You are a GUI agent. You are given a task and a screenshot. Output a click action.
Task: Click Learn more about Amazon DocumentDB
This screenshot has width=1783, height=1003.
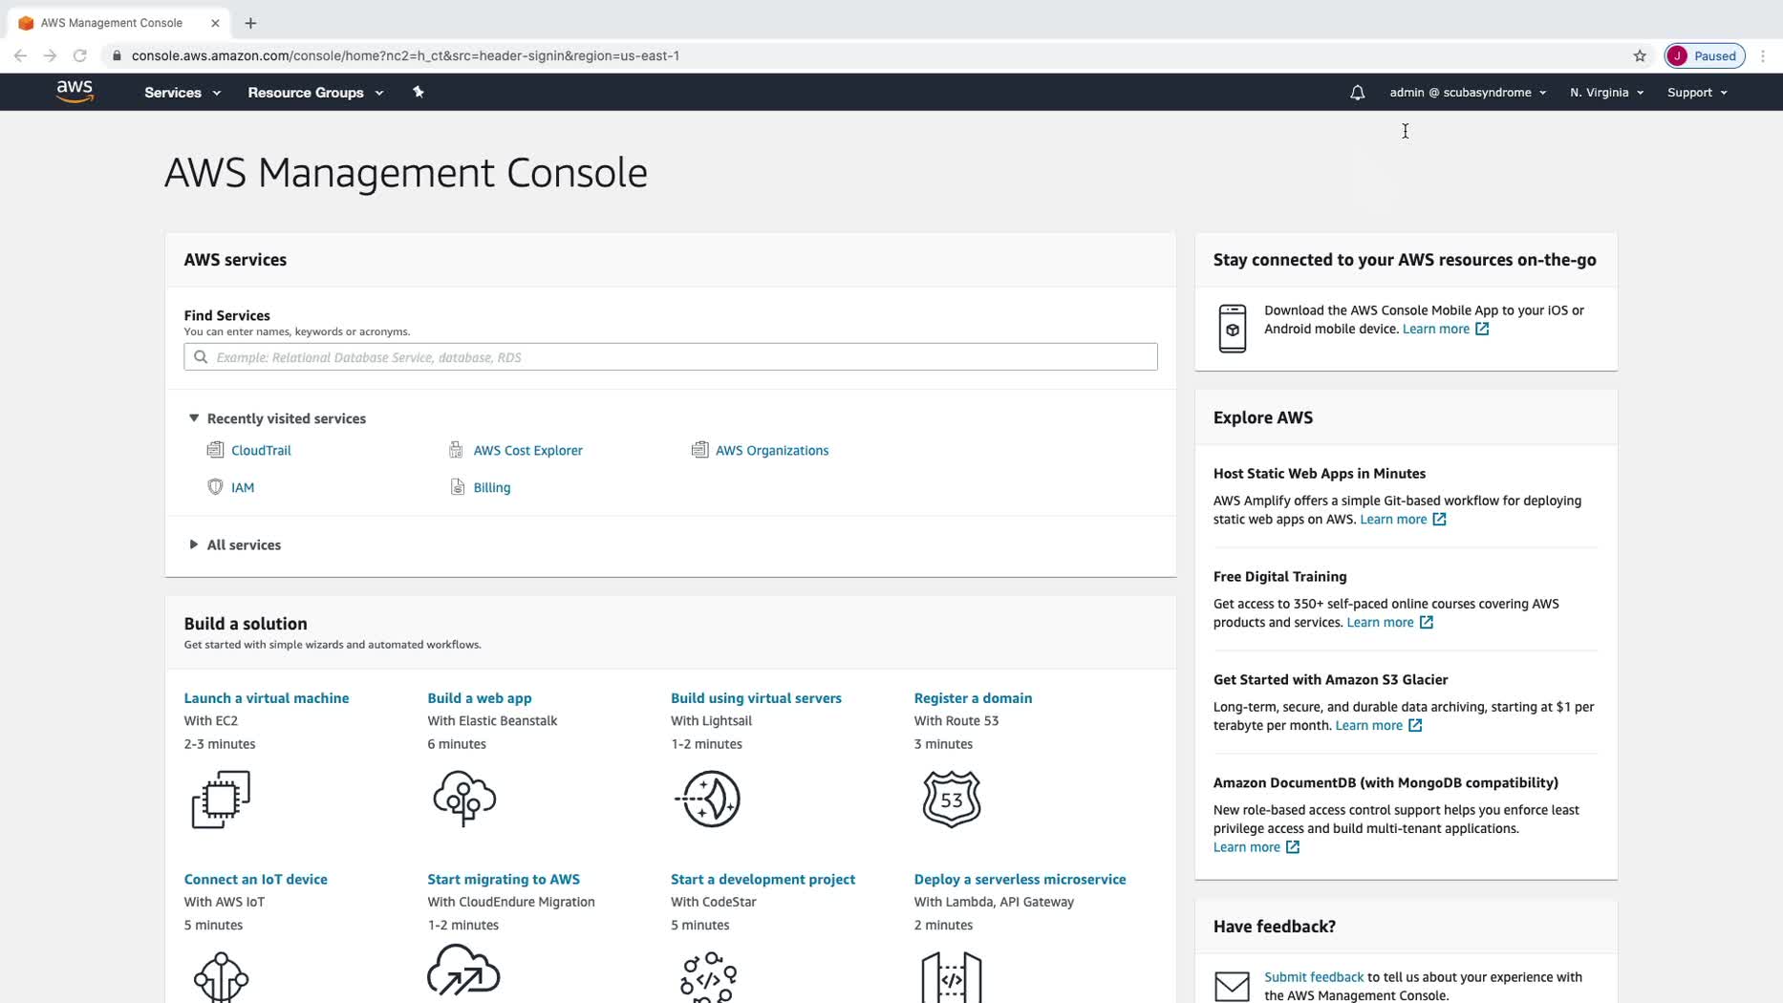tap(1256, 847)
